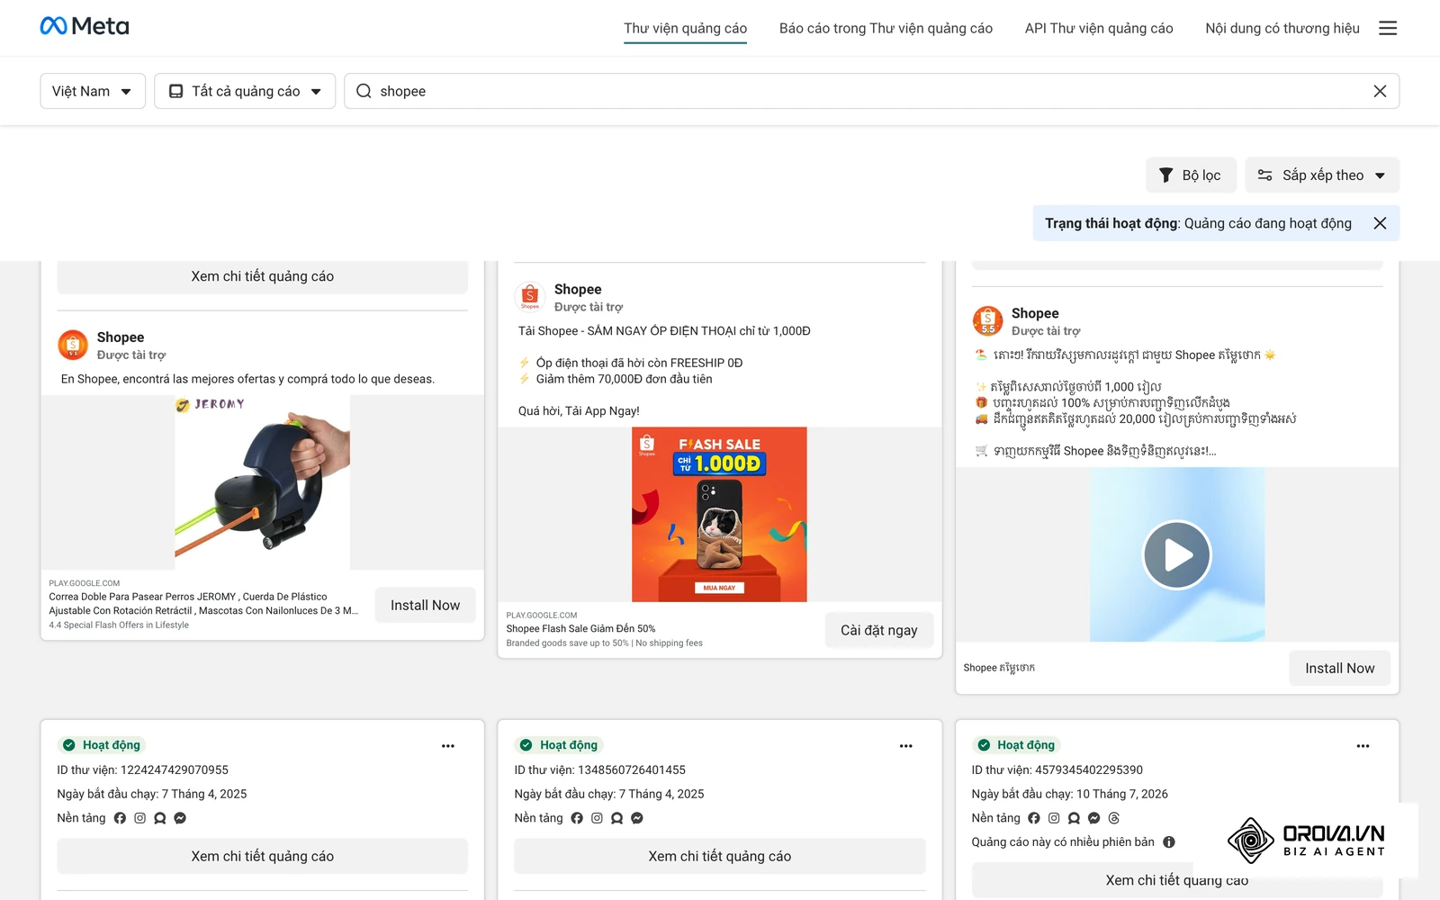Switch to Báo cáo trong Thư viện quảng cáo tab
The height and width of the screenshot is (900, 1440).
(x=886, y=28)
